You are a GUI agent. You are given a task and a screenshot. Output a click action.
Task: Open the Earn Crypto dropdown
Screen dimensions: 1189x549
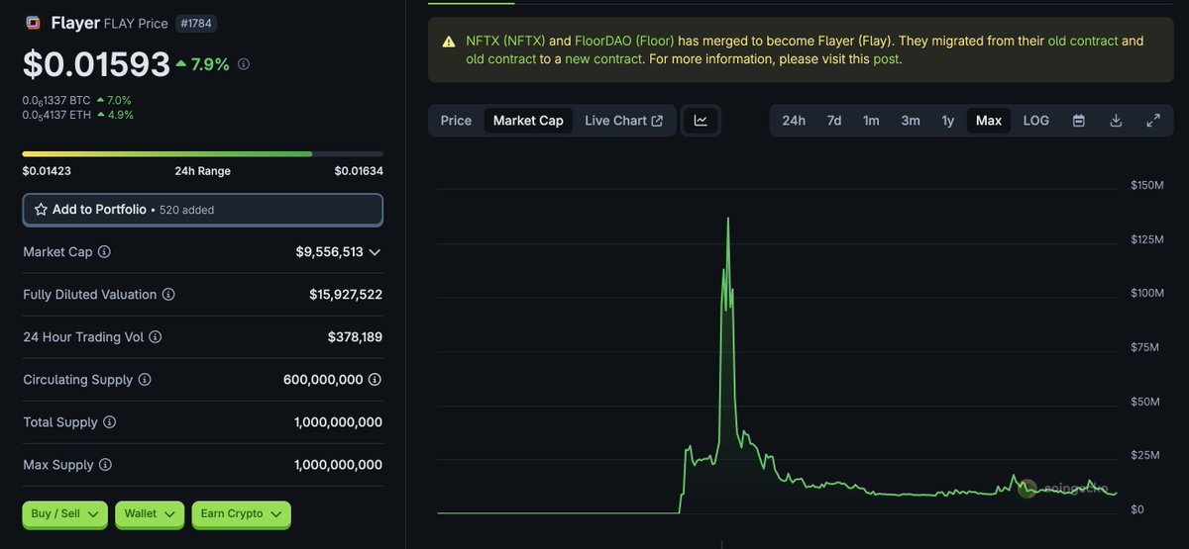click(x=241, y=514)
